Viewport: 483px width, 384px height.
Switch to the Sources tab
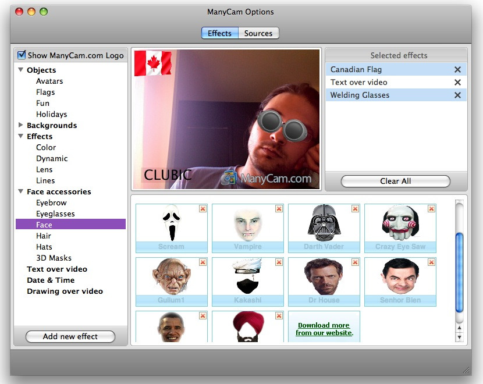pos(258,33)
